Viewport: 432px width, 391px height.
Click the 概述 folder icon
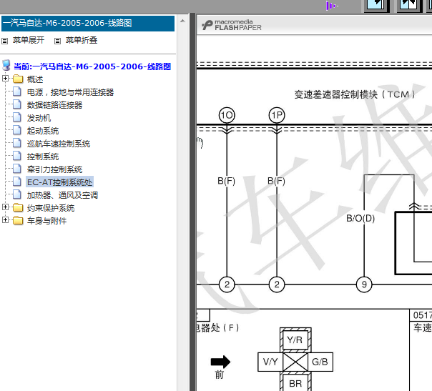(x=18, y=79)
